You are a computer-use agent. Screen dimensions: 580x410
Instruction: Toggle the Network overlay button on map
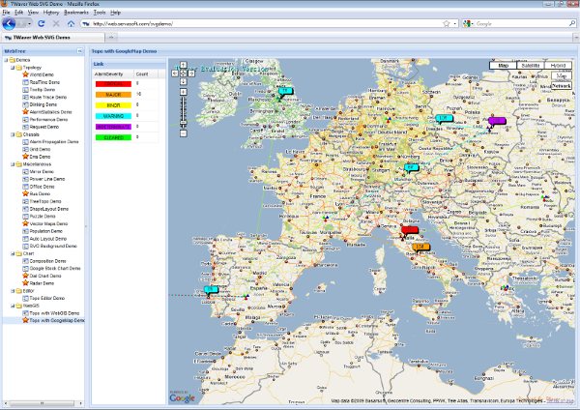click(x=562, y=85)
